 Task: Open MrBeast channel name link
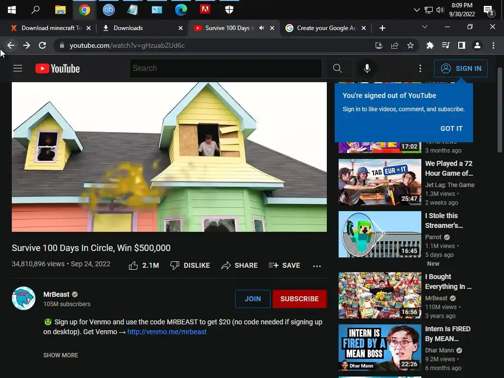tap(56, 294)
